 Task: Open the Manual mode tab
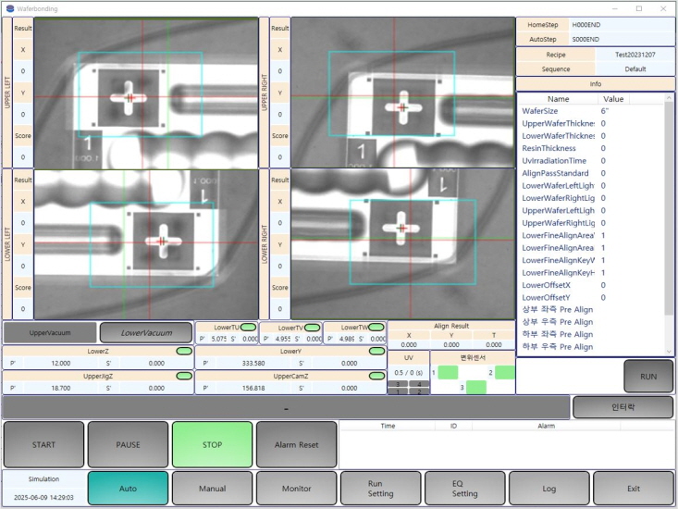click(x=212, y=488)
